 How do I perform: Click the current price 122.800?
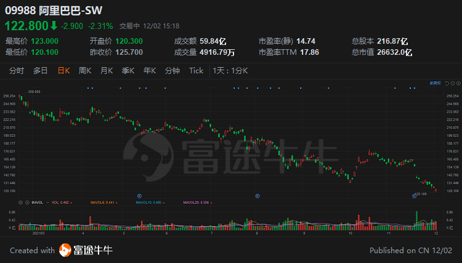26,26
